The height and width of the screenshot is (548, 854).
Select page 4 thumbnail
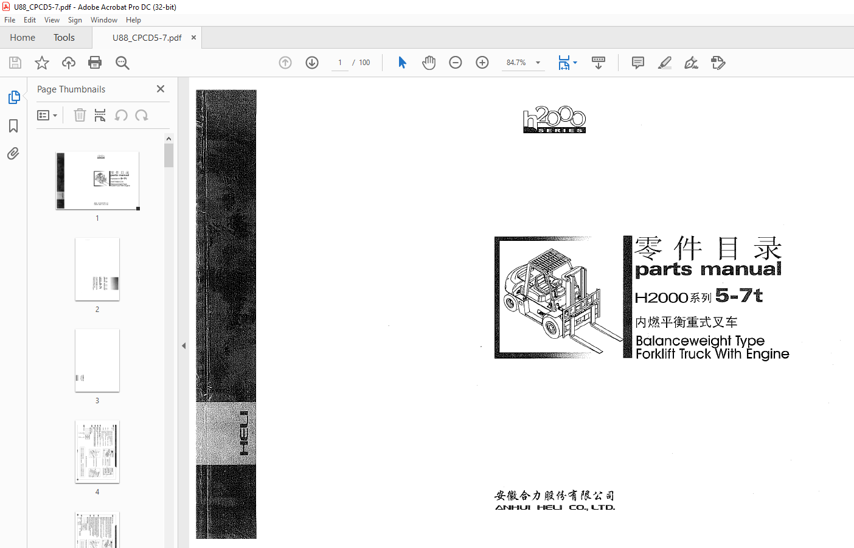click(97, 451)
